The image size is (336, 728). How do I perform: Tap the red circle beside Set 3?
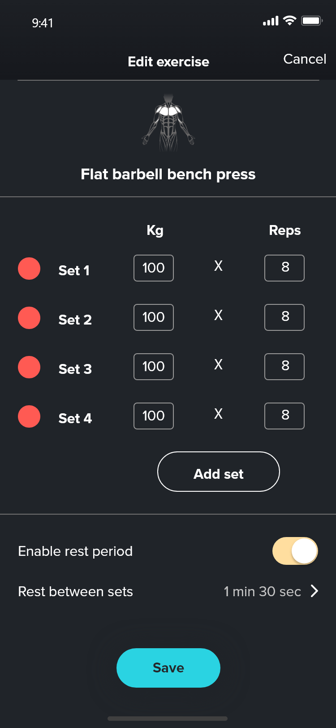[29, 367]
